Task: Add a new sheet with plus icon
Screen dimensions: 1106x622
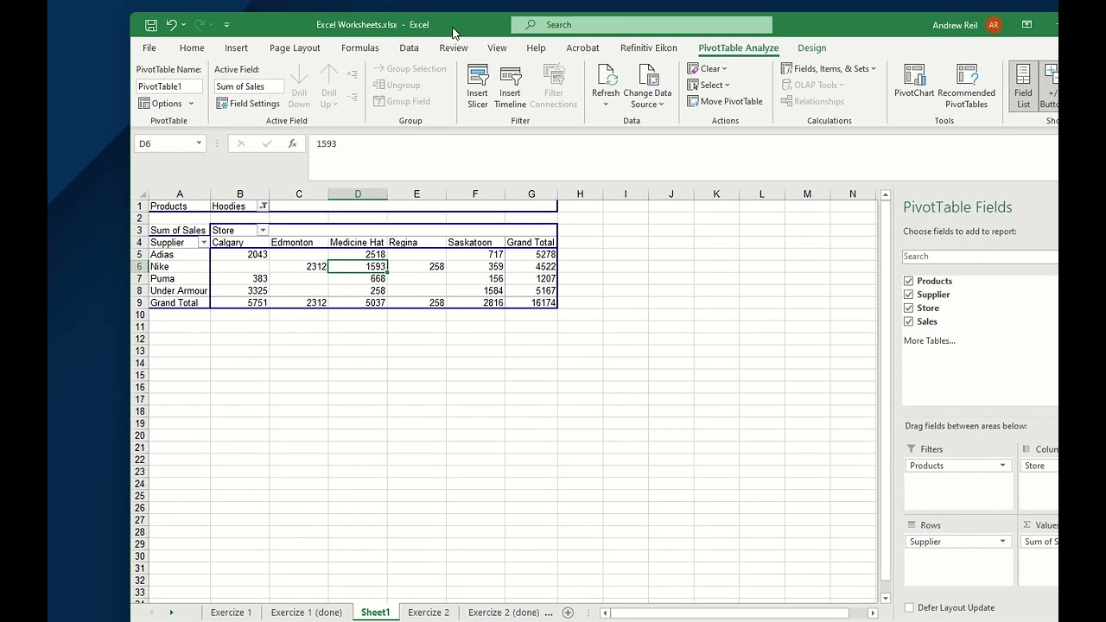Action: click(x=568, y=612)
